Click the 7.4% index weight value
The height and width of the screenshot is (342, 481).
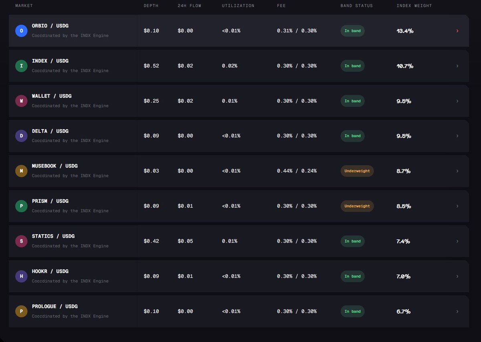(x=403, y=241)
